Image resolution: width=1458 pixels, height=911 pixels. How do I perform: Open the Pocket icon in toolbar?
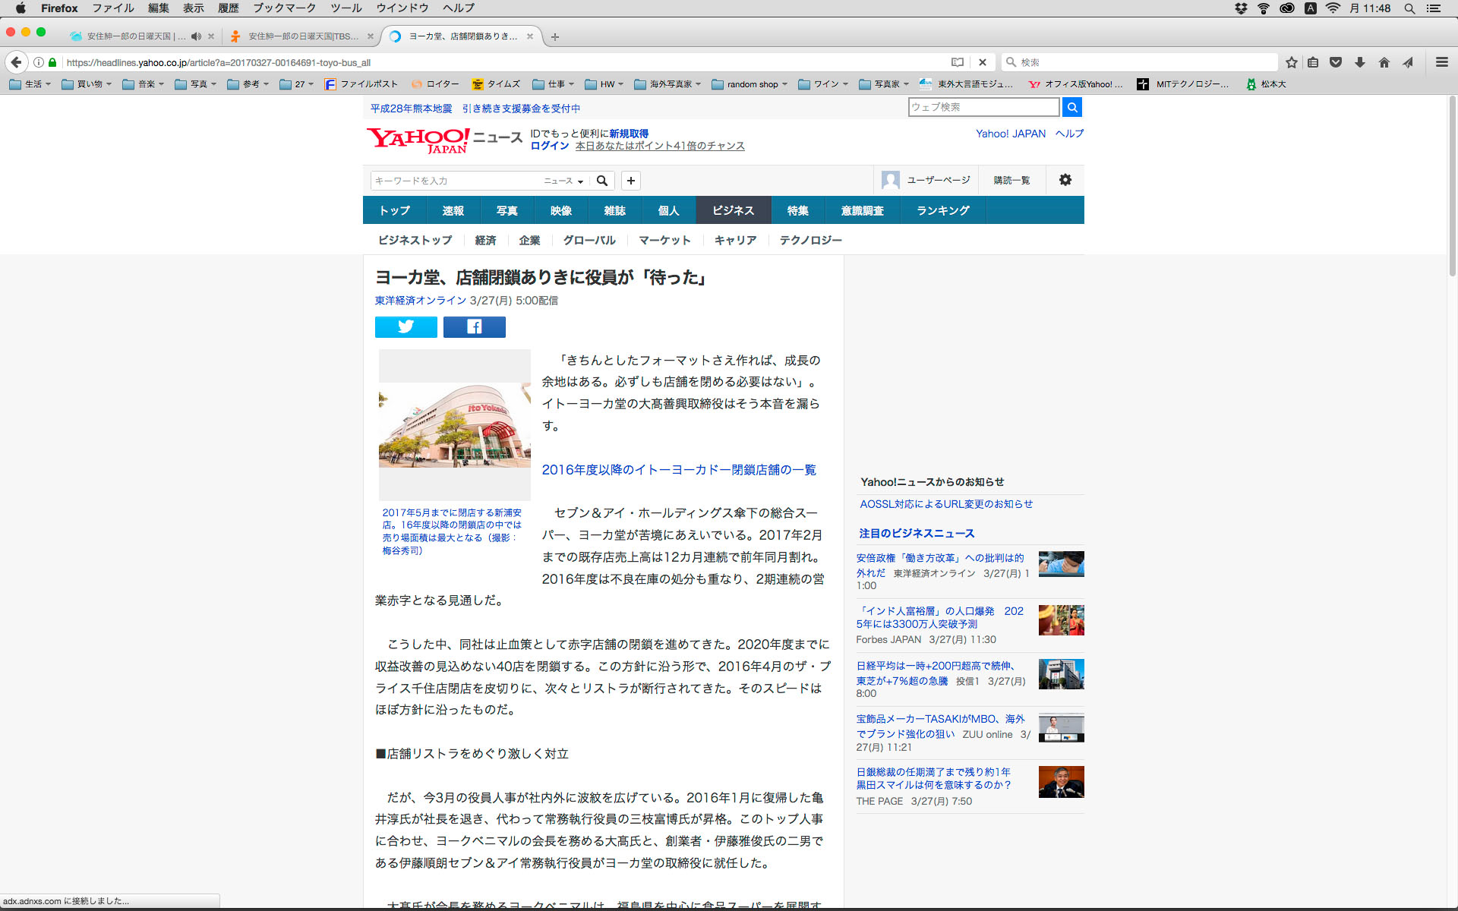click(x=1336, y=62)
